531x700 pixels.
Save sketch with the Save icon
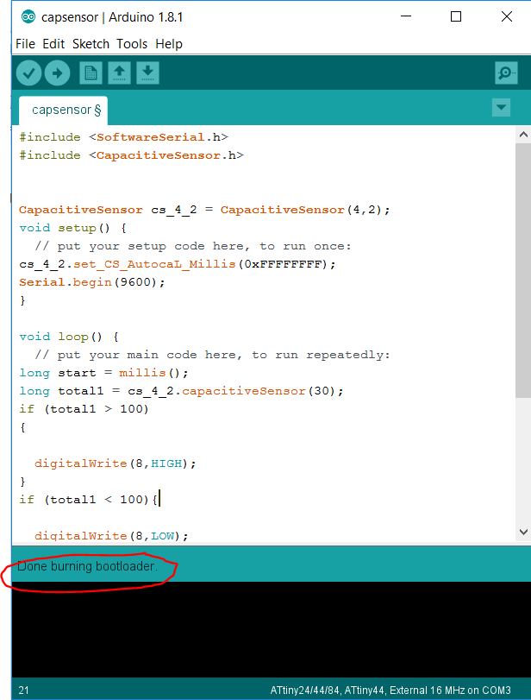(148, 73)
